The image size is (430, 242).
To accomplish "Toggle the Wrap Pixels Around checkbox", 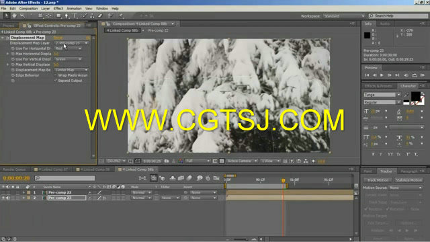I will tap(56, 75).
